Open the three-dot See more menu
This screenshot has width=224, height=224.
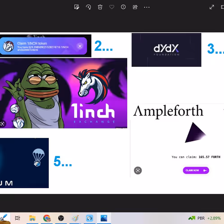[146, 7]
